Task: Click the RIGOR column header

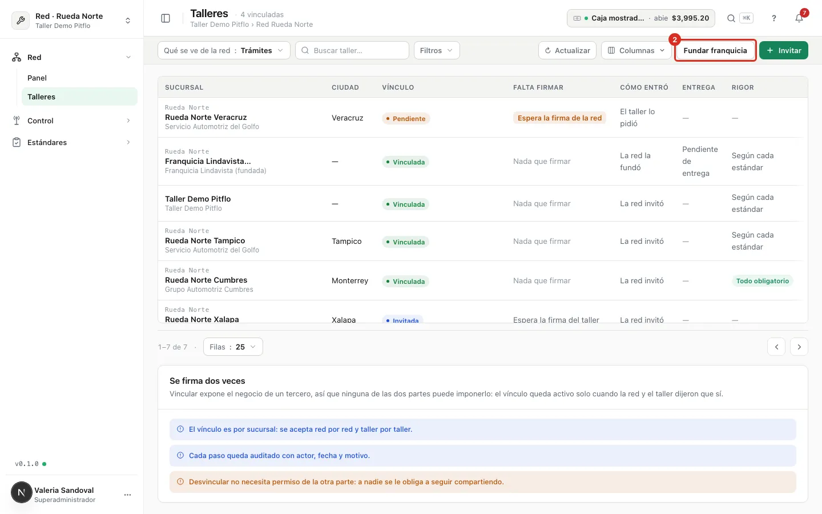Action: tap(743, 87)
